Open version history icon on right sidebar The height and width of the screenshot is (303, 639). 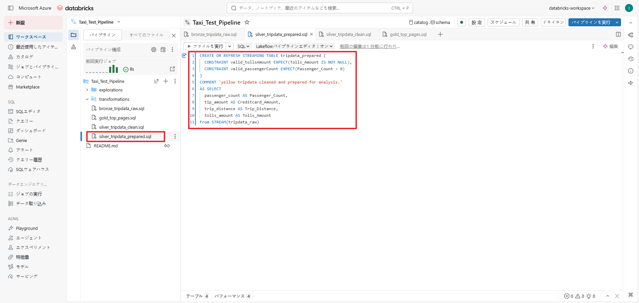(x=631, y=59)
